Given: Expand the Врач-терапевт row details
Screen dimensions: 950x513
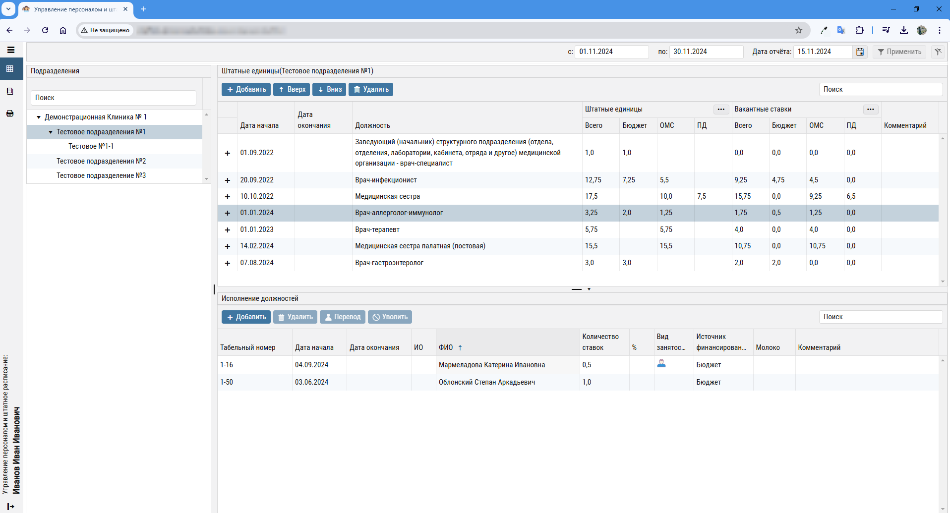Looking at the screenshot, I should click(228, 230).
